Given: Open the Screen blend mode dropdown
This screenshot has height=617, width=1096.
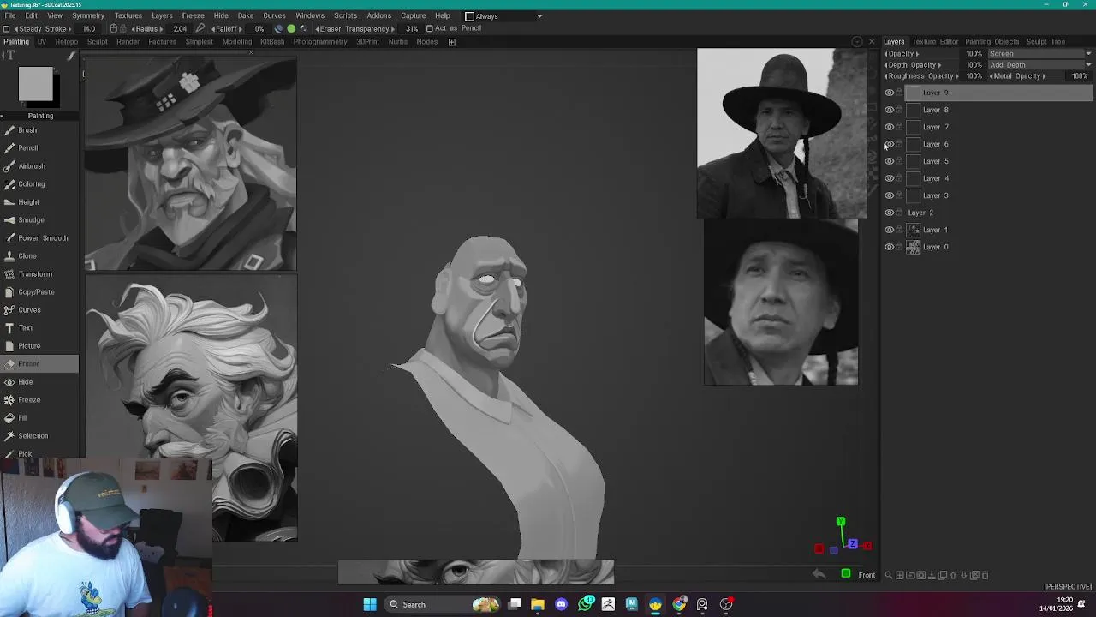Looking at the screenshot, I should 1039,53.
